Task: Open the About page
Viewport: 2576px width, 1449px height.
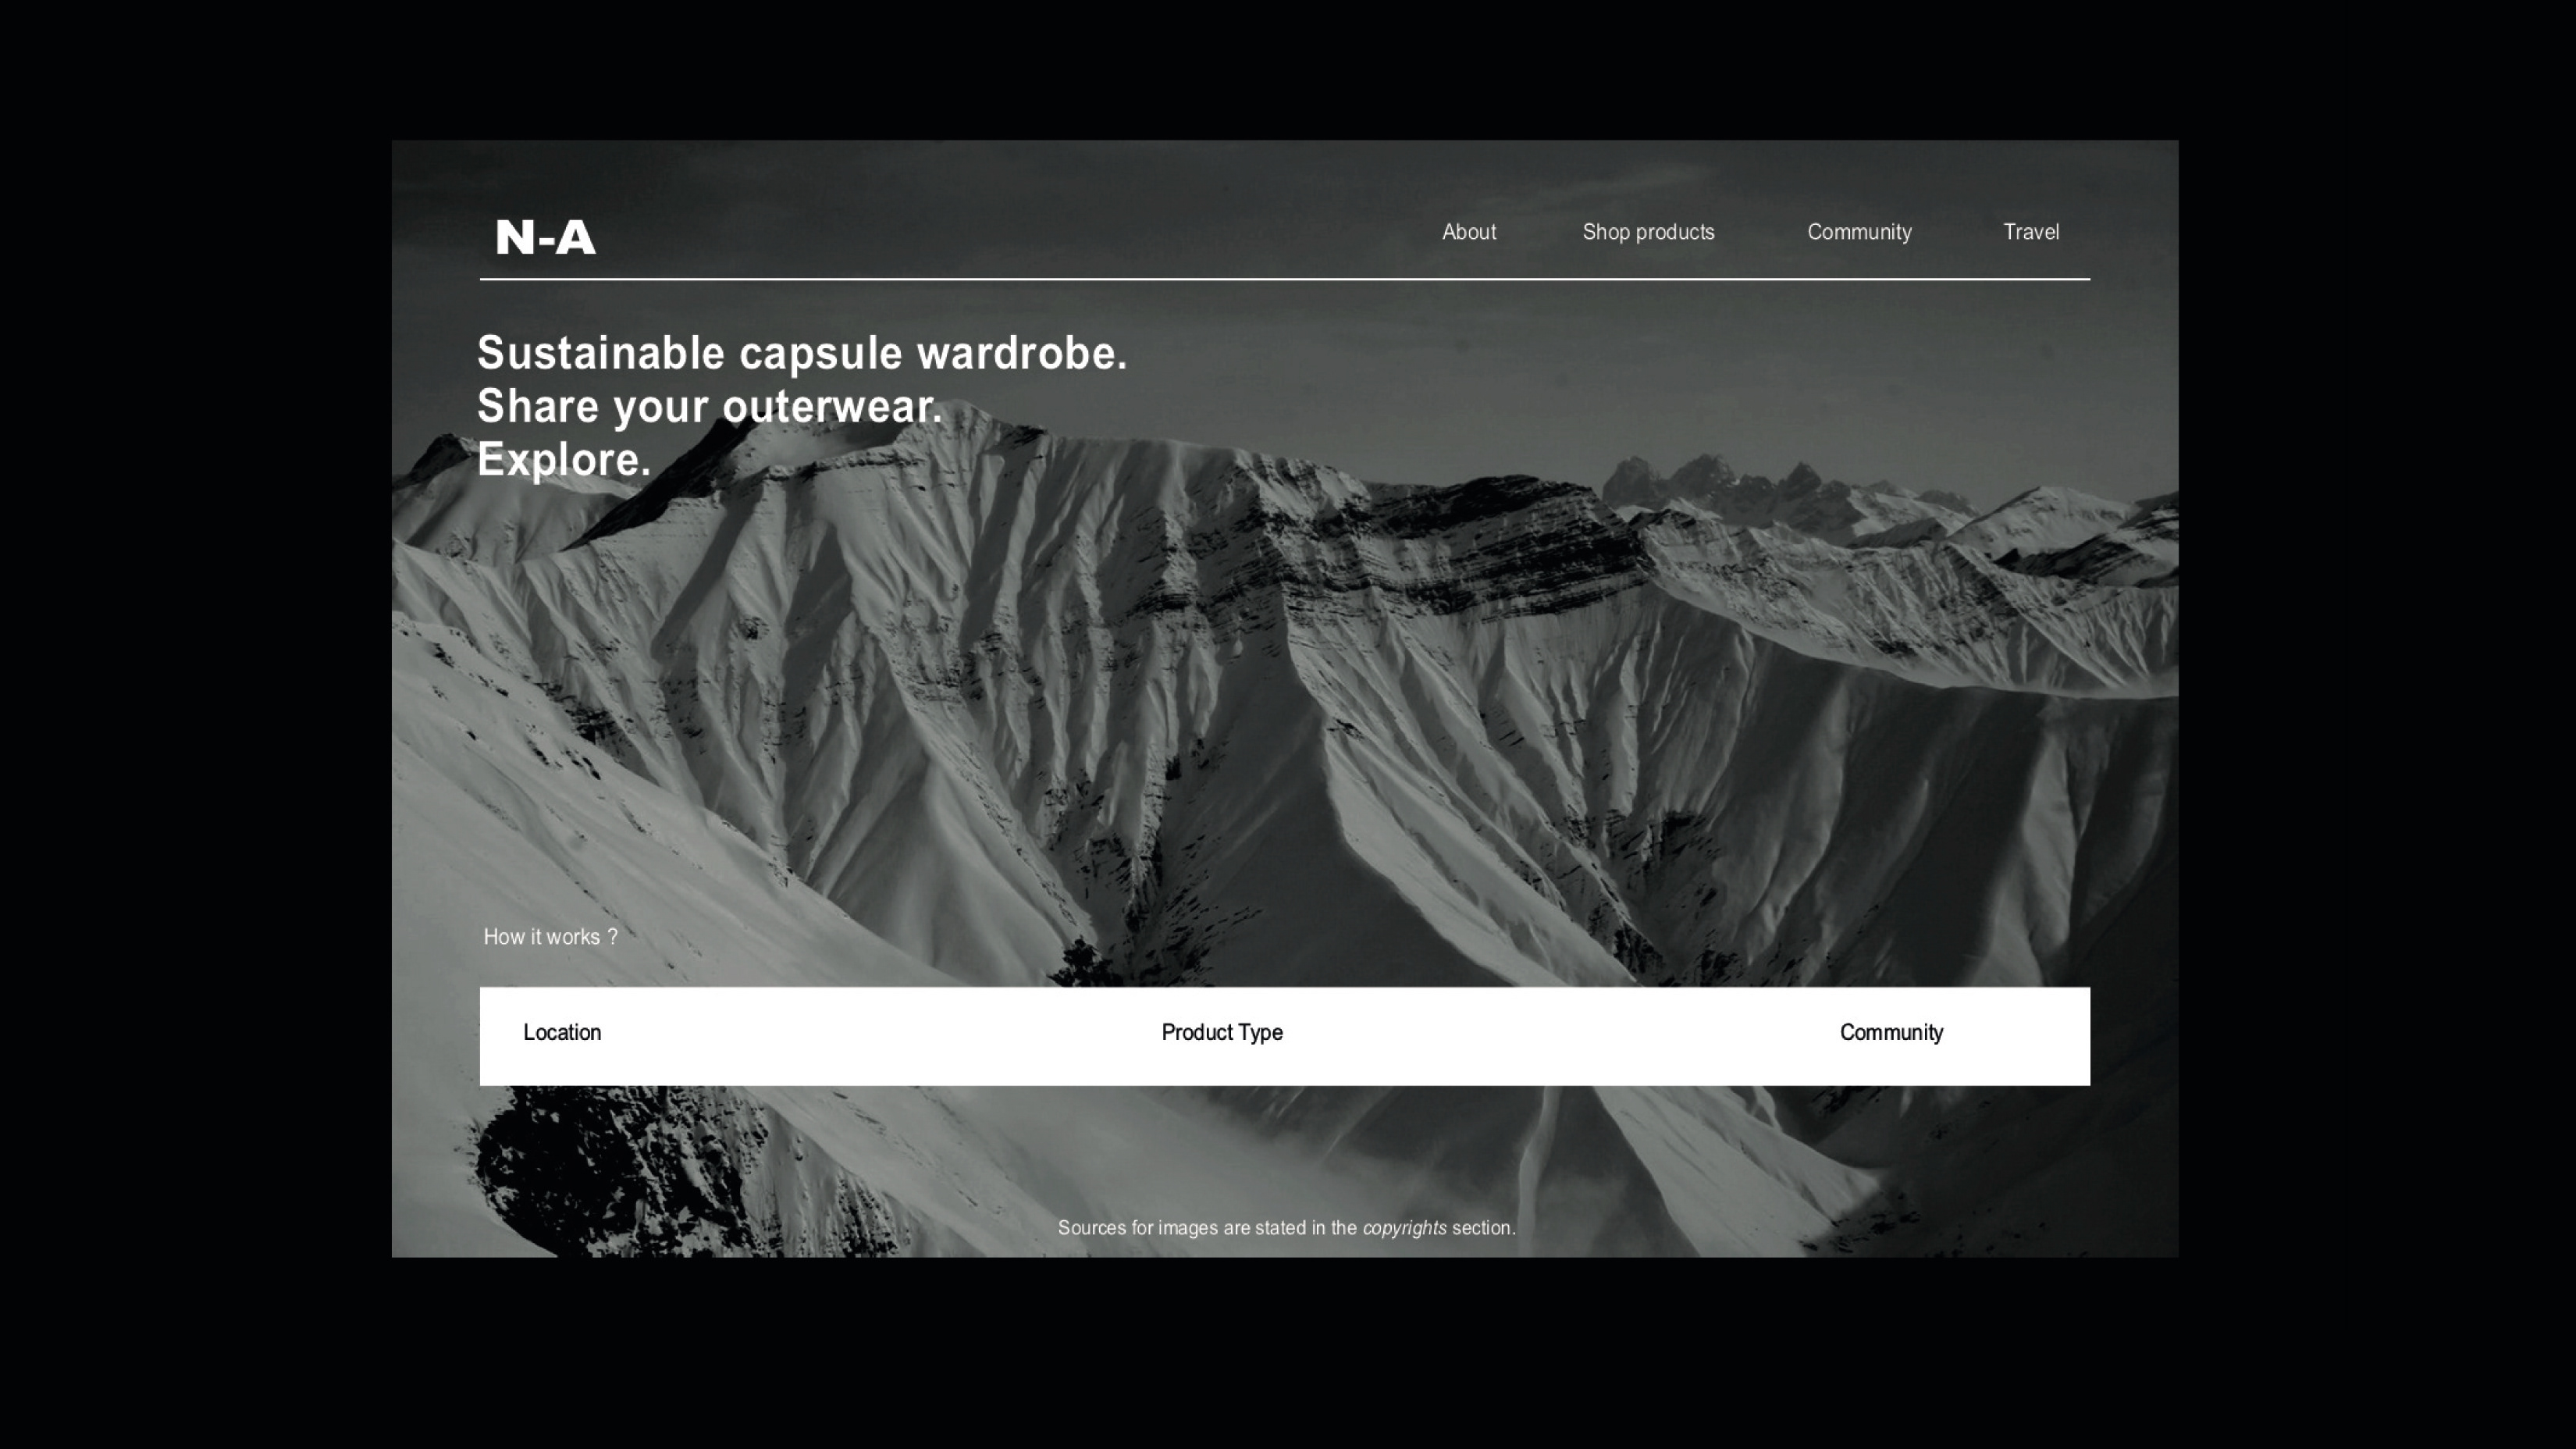Action: pyautogui.click(x=1469, y=232)
